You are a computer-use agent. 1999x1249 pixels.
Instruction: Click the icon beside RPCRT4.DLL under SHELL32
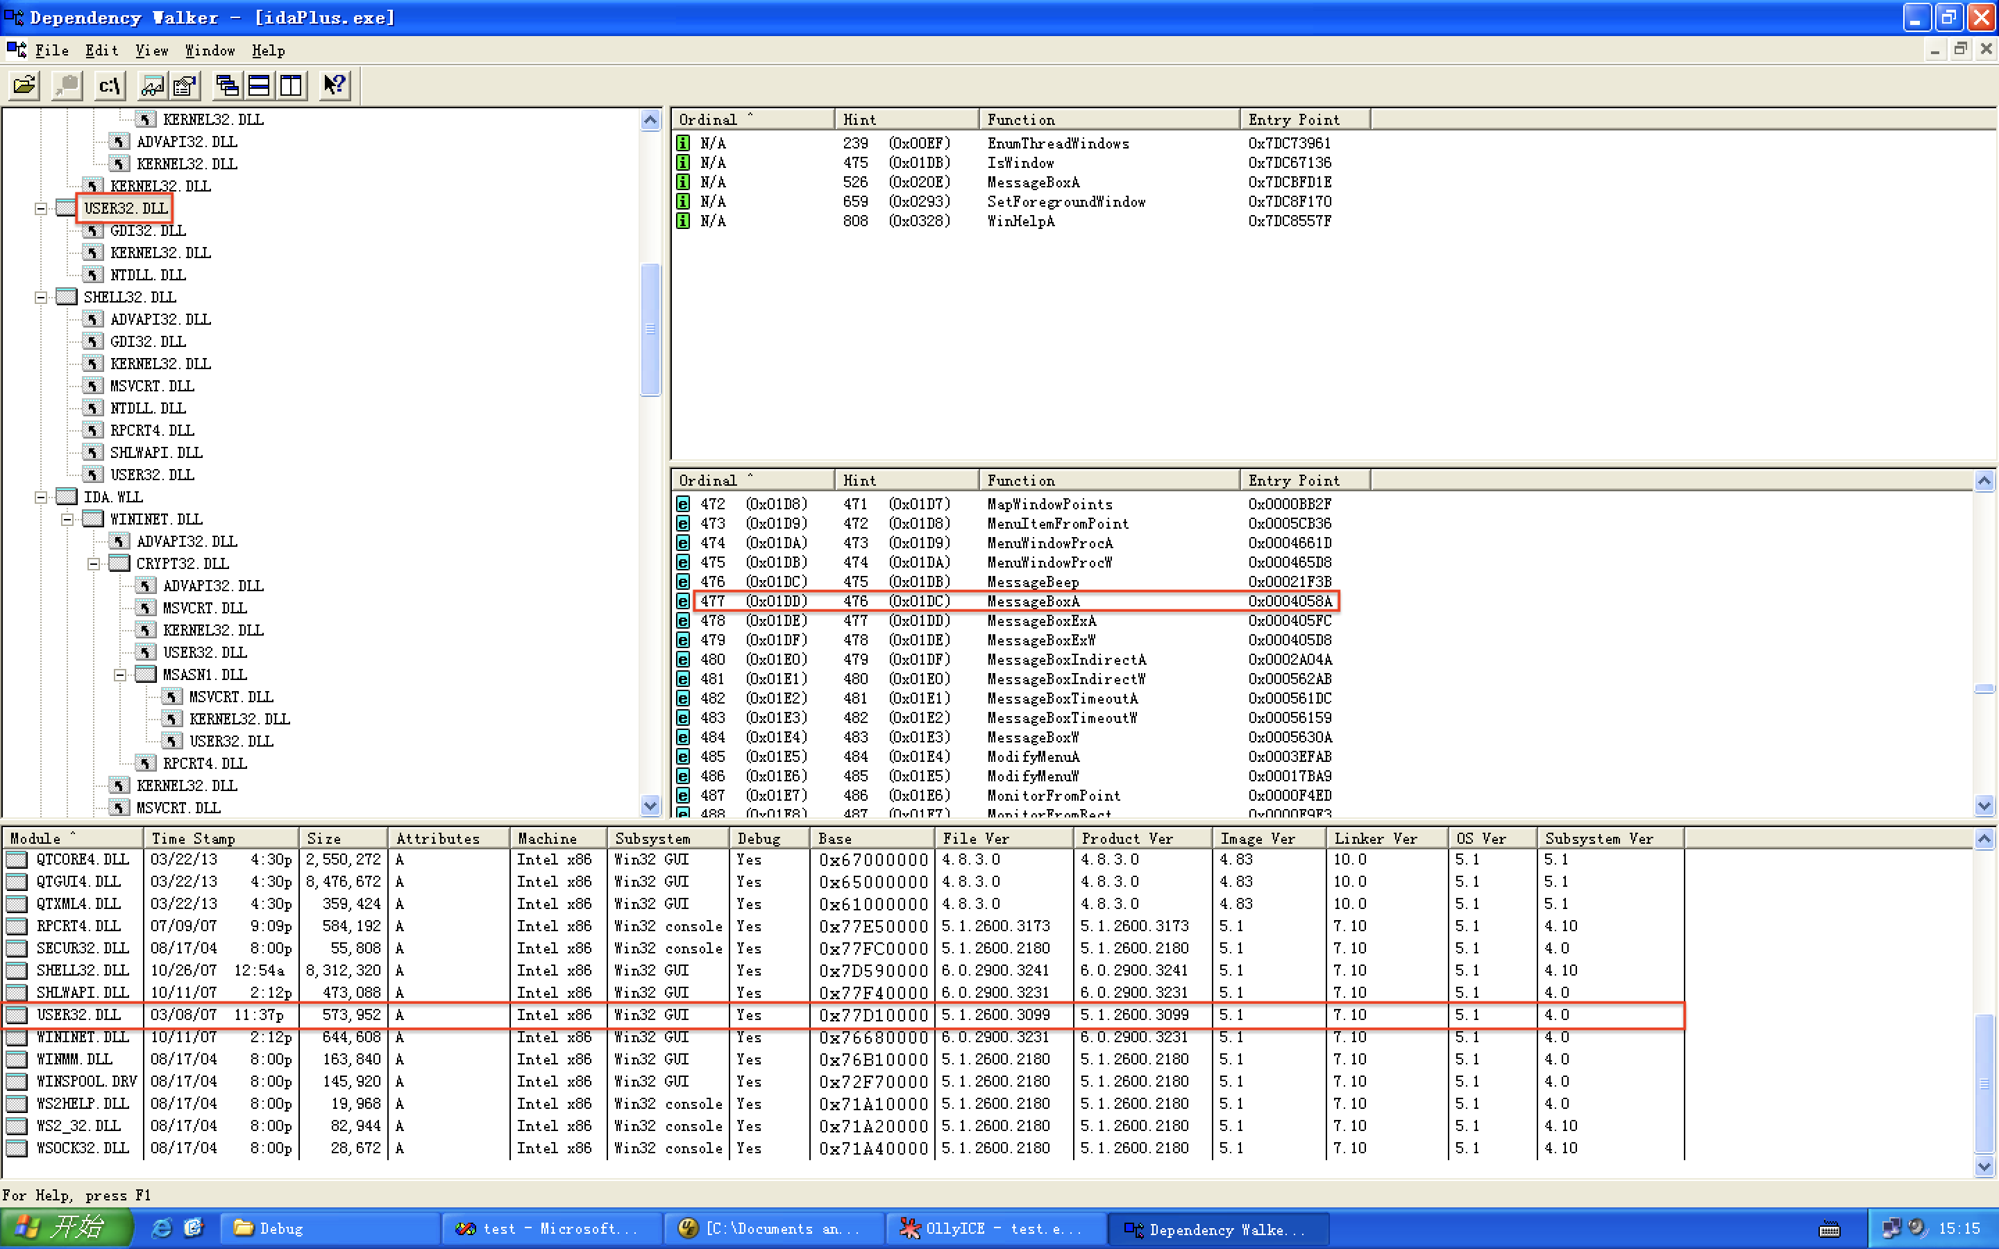tap(93, 430)
